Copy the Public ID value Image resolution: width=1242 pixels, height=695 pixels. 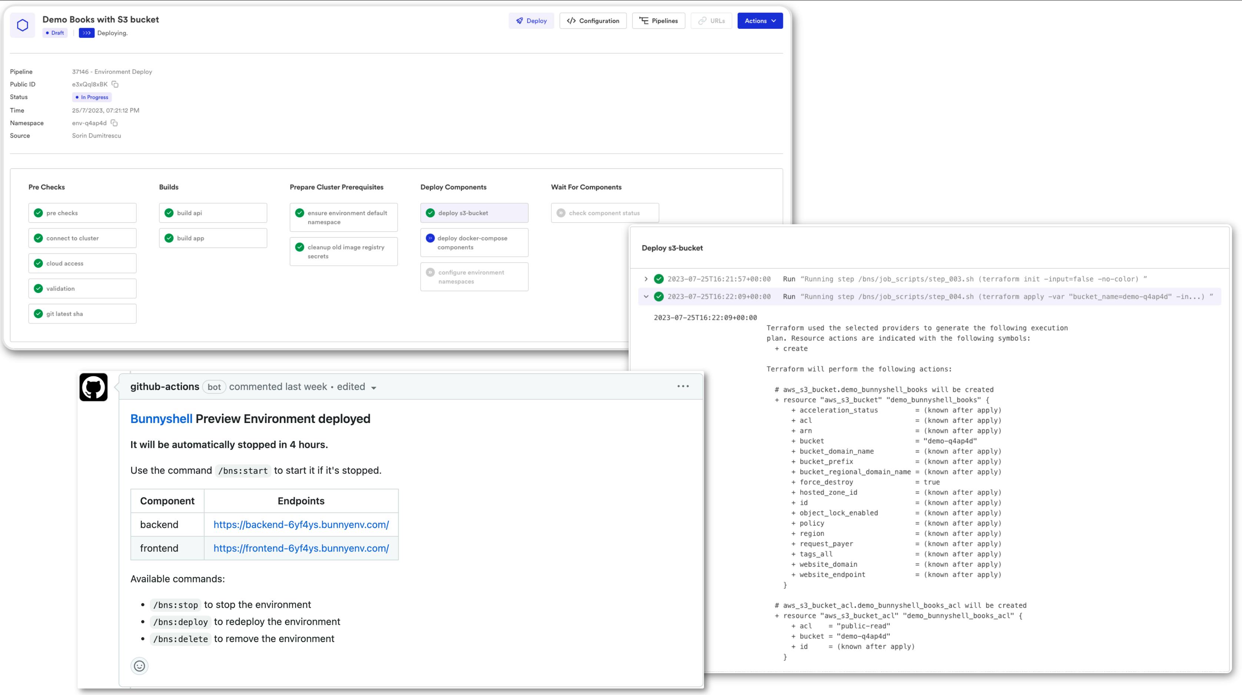click(x=115, y=84)
